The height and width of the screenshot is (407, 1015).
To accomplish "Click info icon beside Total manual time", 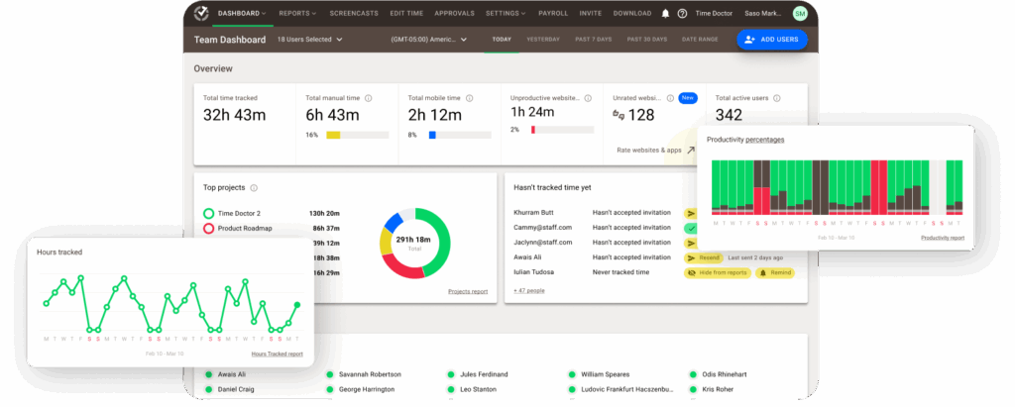I will click(x=369, y=98).
